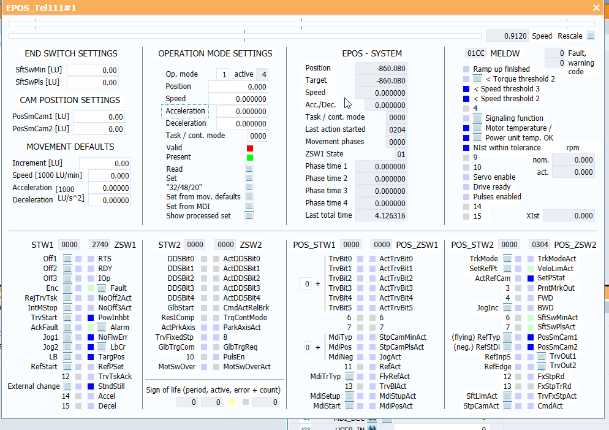This screenshot has width=609, height=430.
Task: Toggle the StpCamAct control bit
Action: (507, 406)
